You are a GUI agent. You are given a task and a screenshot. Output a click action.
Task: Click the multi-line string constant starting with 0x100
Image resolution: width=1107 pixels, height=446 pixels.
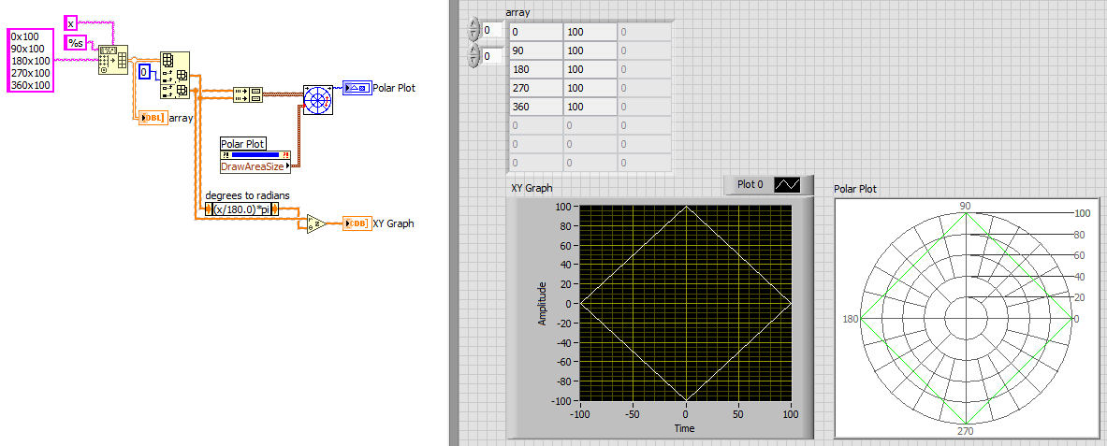point(30,60)
